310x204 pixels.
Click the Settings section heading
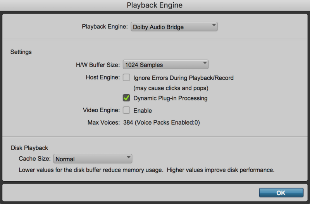point(21,51)
